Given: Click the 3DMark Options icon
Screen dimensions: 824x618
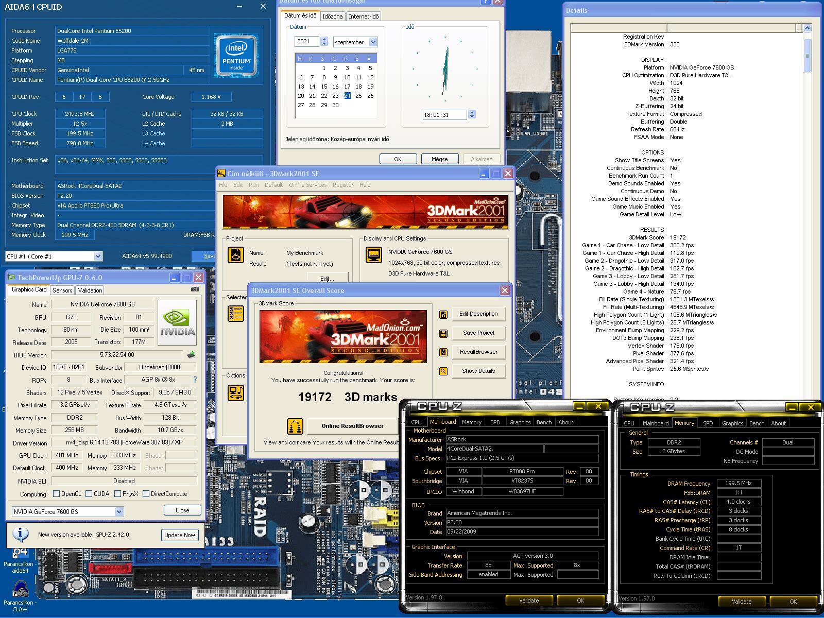Looking at the screenshot, I should coord(236,393).
